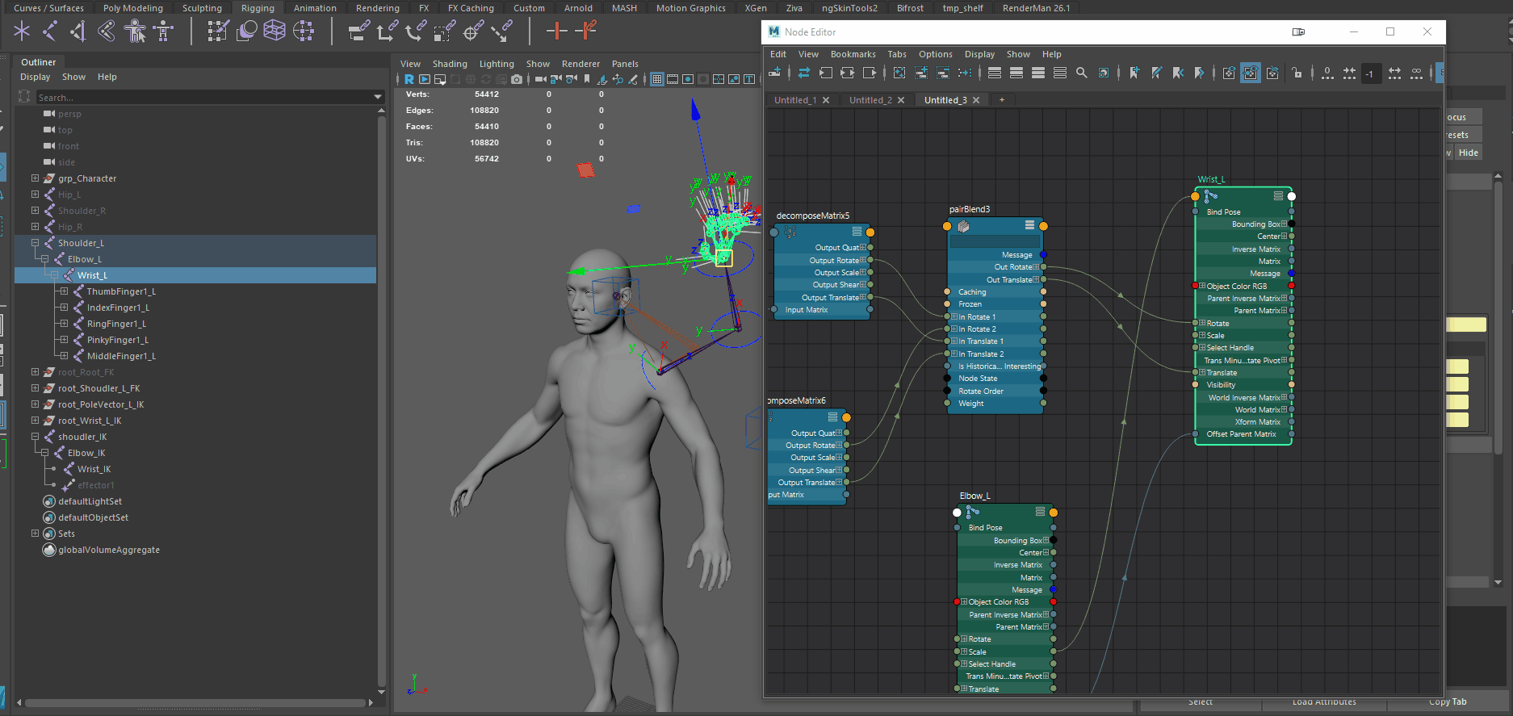Viewport: 1513px width, 716px height.
Task: Open the Outliner Display menu
Action: [35, 77]
